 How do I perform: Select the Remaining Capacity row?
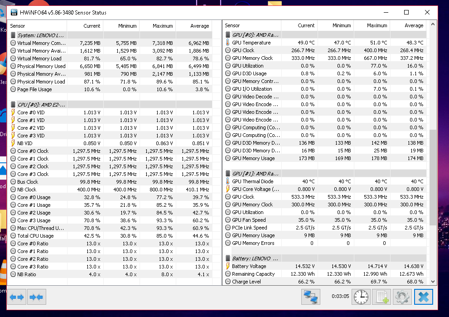(325, 274)
